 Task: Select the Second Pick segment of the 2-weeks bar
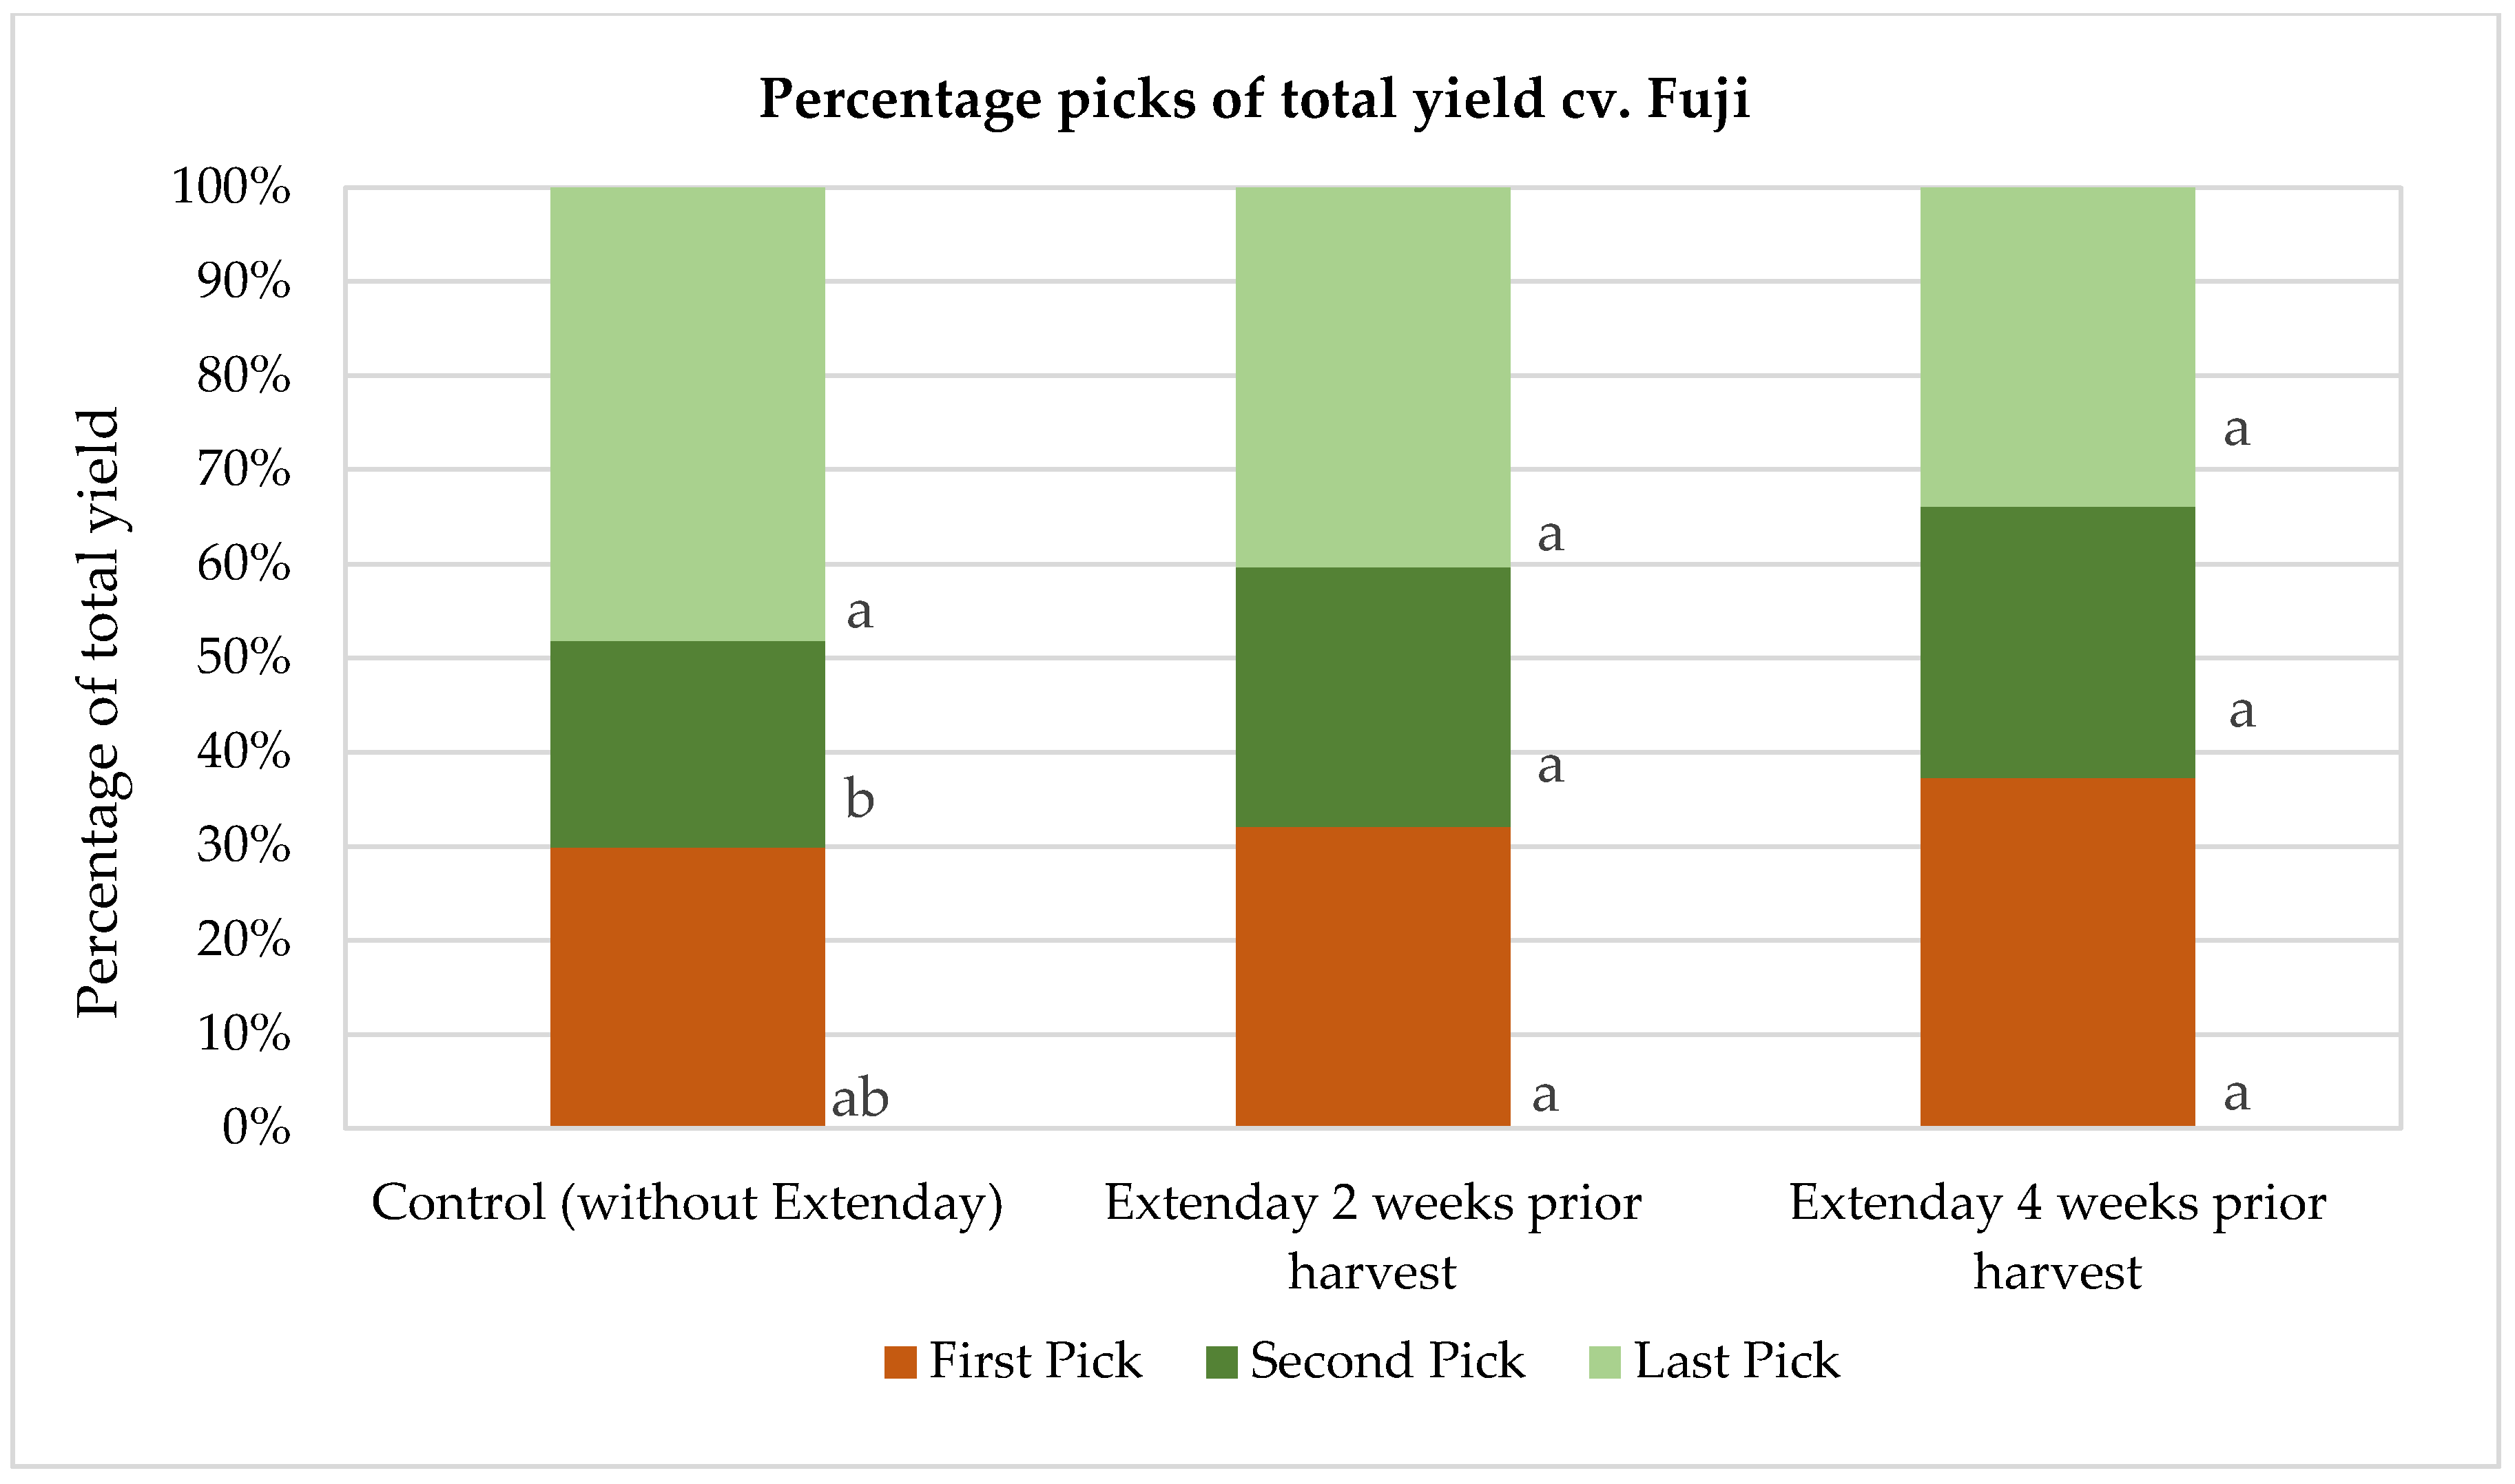point(1372,697)
